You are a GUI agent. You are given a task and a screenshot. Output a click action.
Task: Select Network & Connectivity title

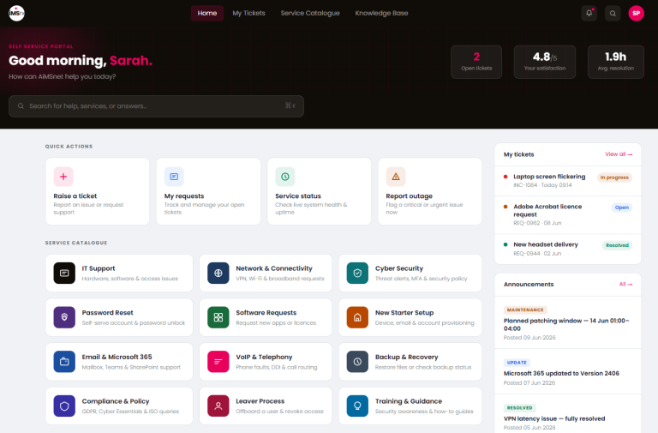[x=274, y=268]
